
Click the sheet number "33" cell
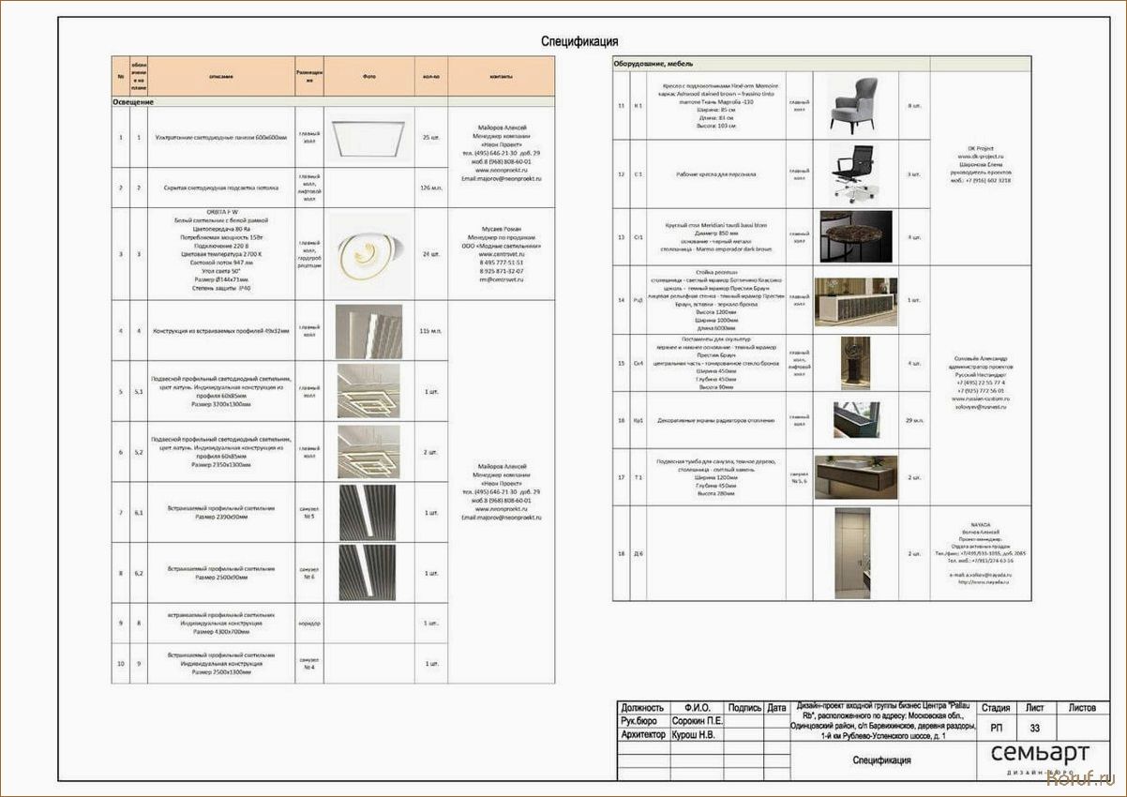[x=1035, y=729]
